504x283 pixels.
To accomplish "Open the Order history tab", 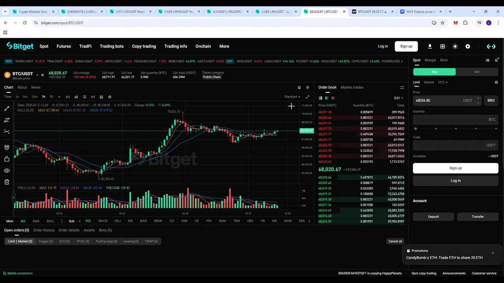I will coord(44,230).
